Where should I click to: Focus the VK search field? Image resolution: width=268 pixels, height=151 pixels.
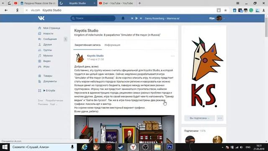coord(93,18)
